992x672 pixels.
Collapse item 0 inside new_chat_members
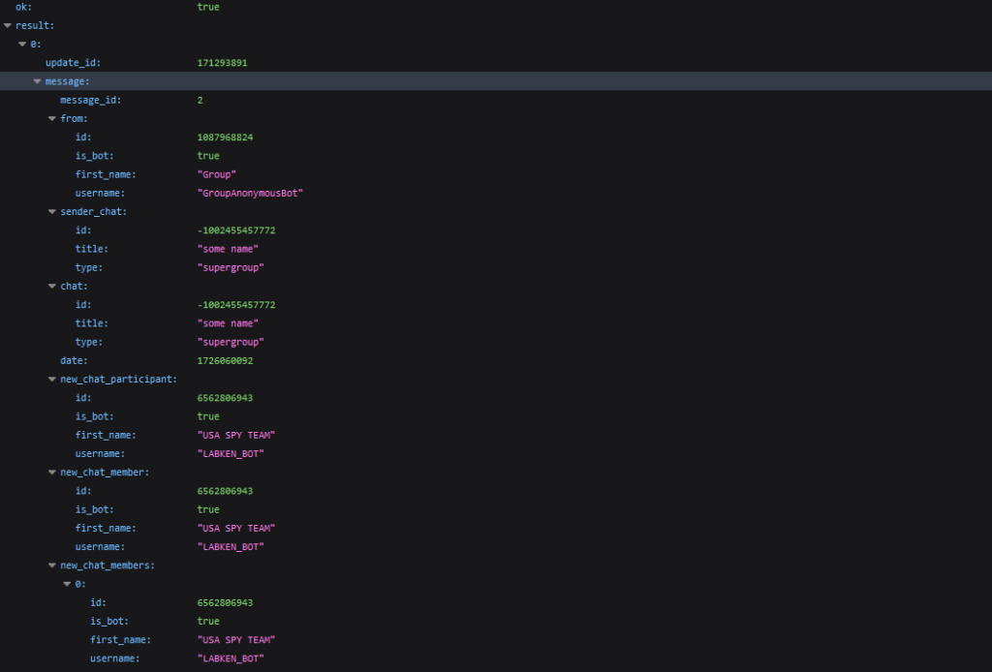[x=67, y=584]
